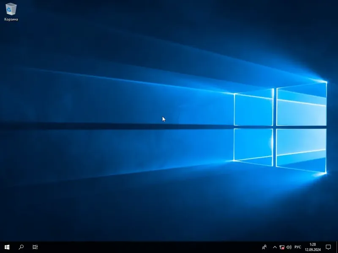Viewport: 338px width, 253px height.
Task: Toggle the notification panel open
Action: click(328, 246)
